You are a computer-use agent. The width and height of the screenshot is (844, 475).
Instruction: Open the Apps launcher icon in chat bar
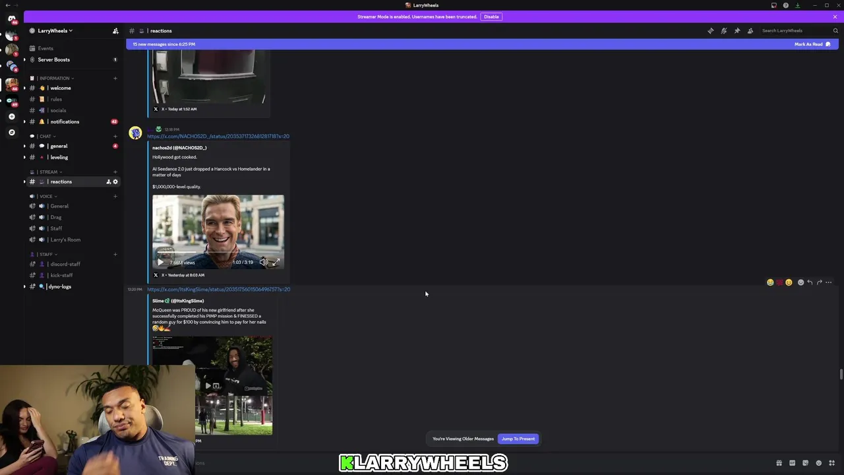coord(831,463)
